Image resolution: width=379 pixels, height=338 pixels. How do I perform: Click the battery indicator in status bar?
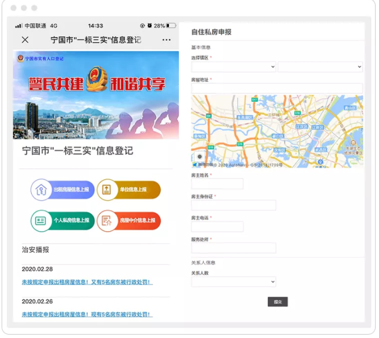[x=171, y=26]
